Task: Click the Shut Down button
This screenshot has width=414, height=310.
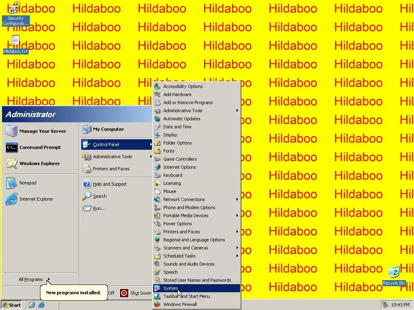Action: tap(135, 293)
